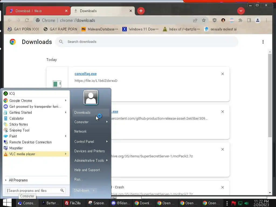
Task: Click the downloads page vertical scrollbar thumb
Action: click(270, 96)
